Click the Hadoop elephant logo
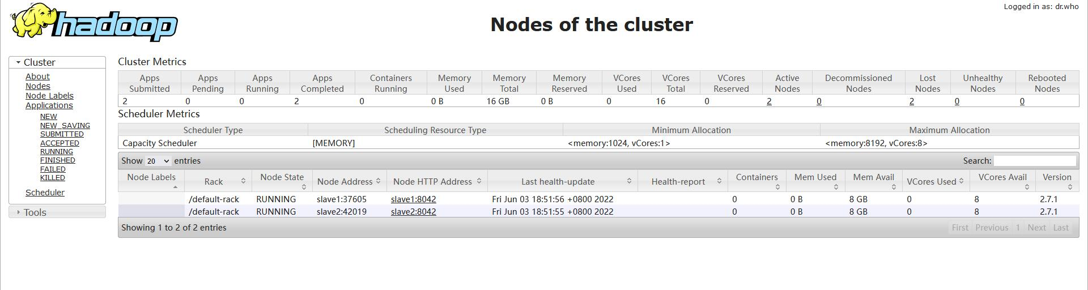Viewport: 1088px width, 290px height. click(94, 23)
